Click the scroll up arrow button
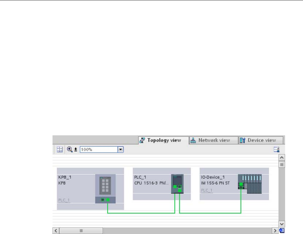Screen dimensions: 303x234 [282, 158]
